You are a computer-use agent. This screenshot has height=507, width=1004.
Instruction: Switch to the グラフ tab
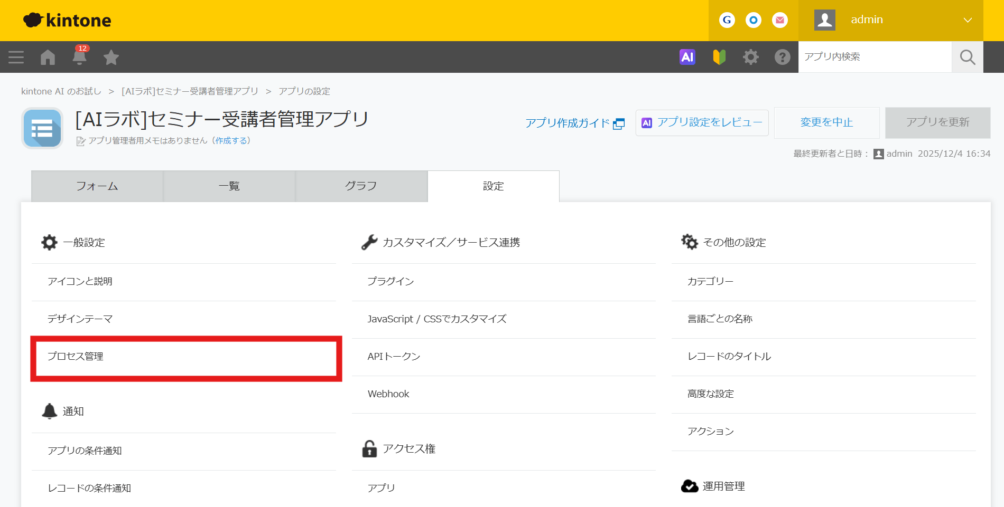click(x=361, y=186)
